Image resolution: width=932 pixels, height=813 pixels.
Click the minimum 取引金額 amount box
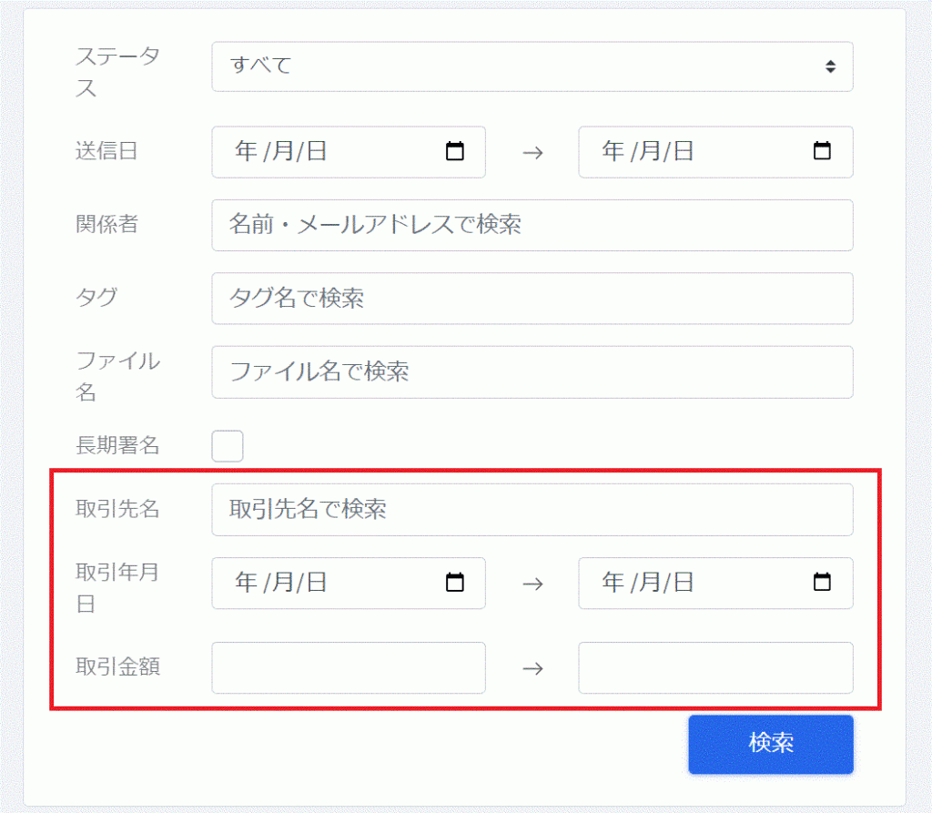click(x=348, y=667)
